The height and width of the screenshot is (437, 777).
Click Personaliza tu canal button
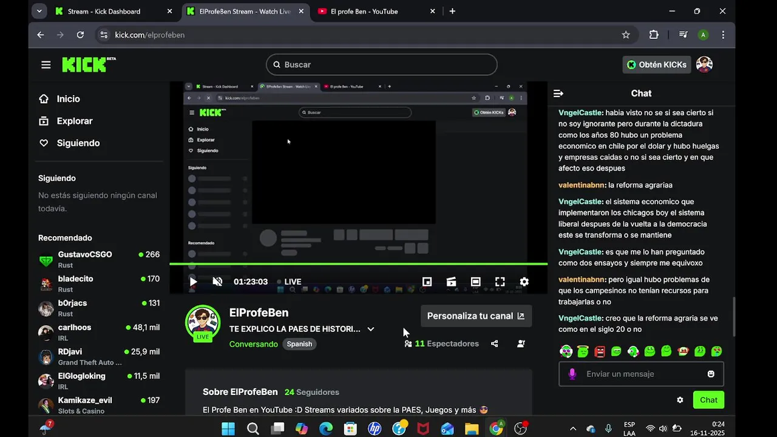coord(476,316)
